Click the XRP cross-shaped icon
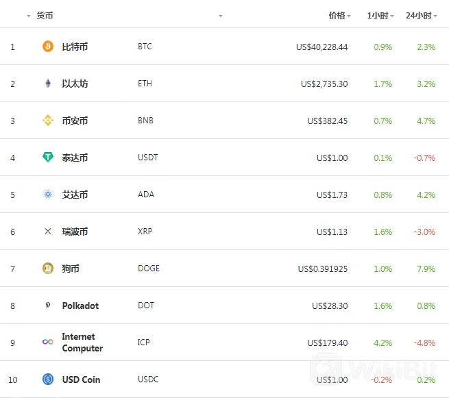The image size is (449, 398). (x=48, y=232)
